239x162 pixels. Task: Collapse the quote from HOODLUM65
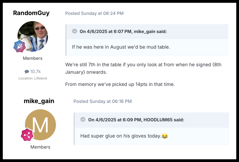pyautogui.click(x=83, y=120)
